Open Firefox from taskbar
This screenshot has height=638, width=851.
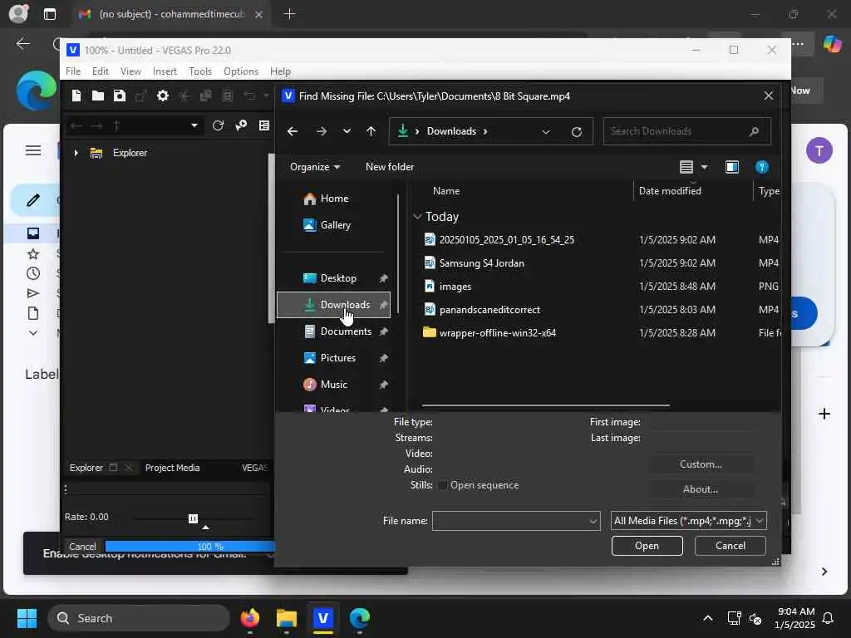pos(249,618)
